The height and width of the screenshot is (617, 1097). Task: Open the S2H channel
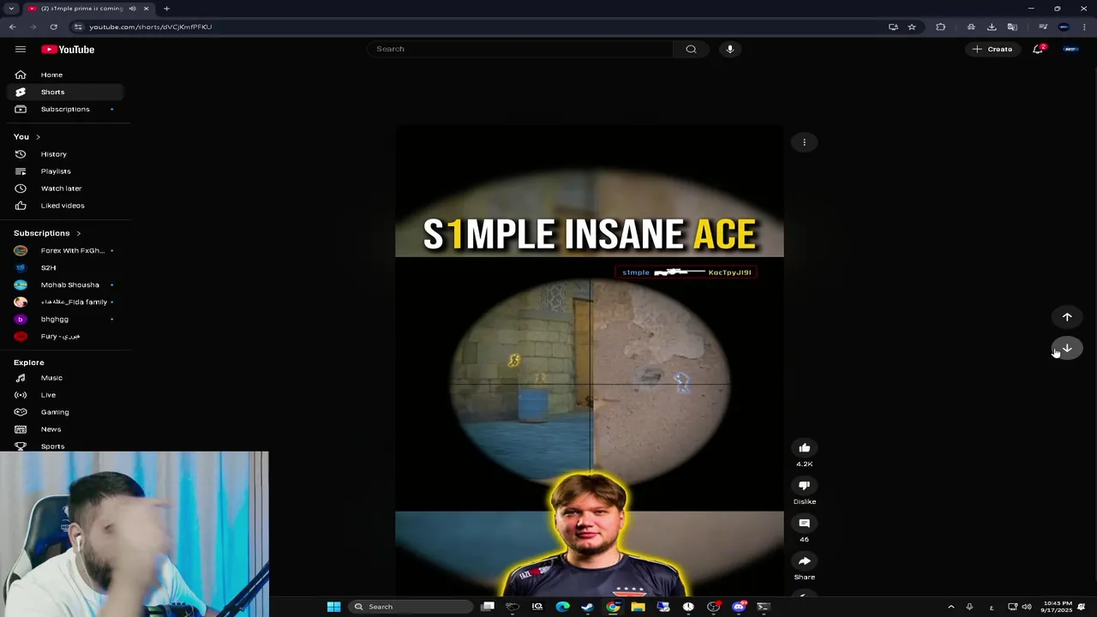click(x=65, y=267)
